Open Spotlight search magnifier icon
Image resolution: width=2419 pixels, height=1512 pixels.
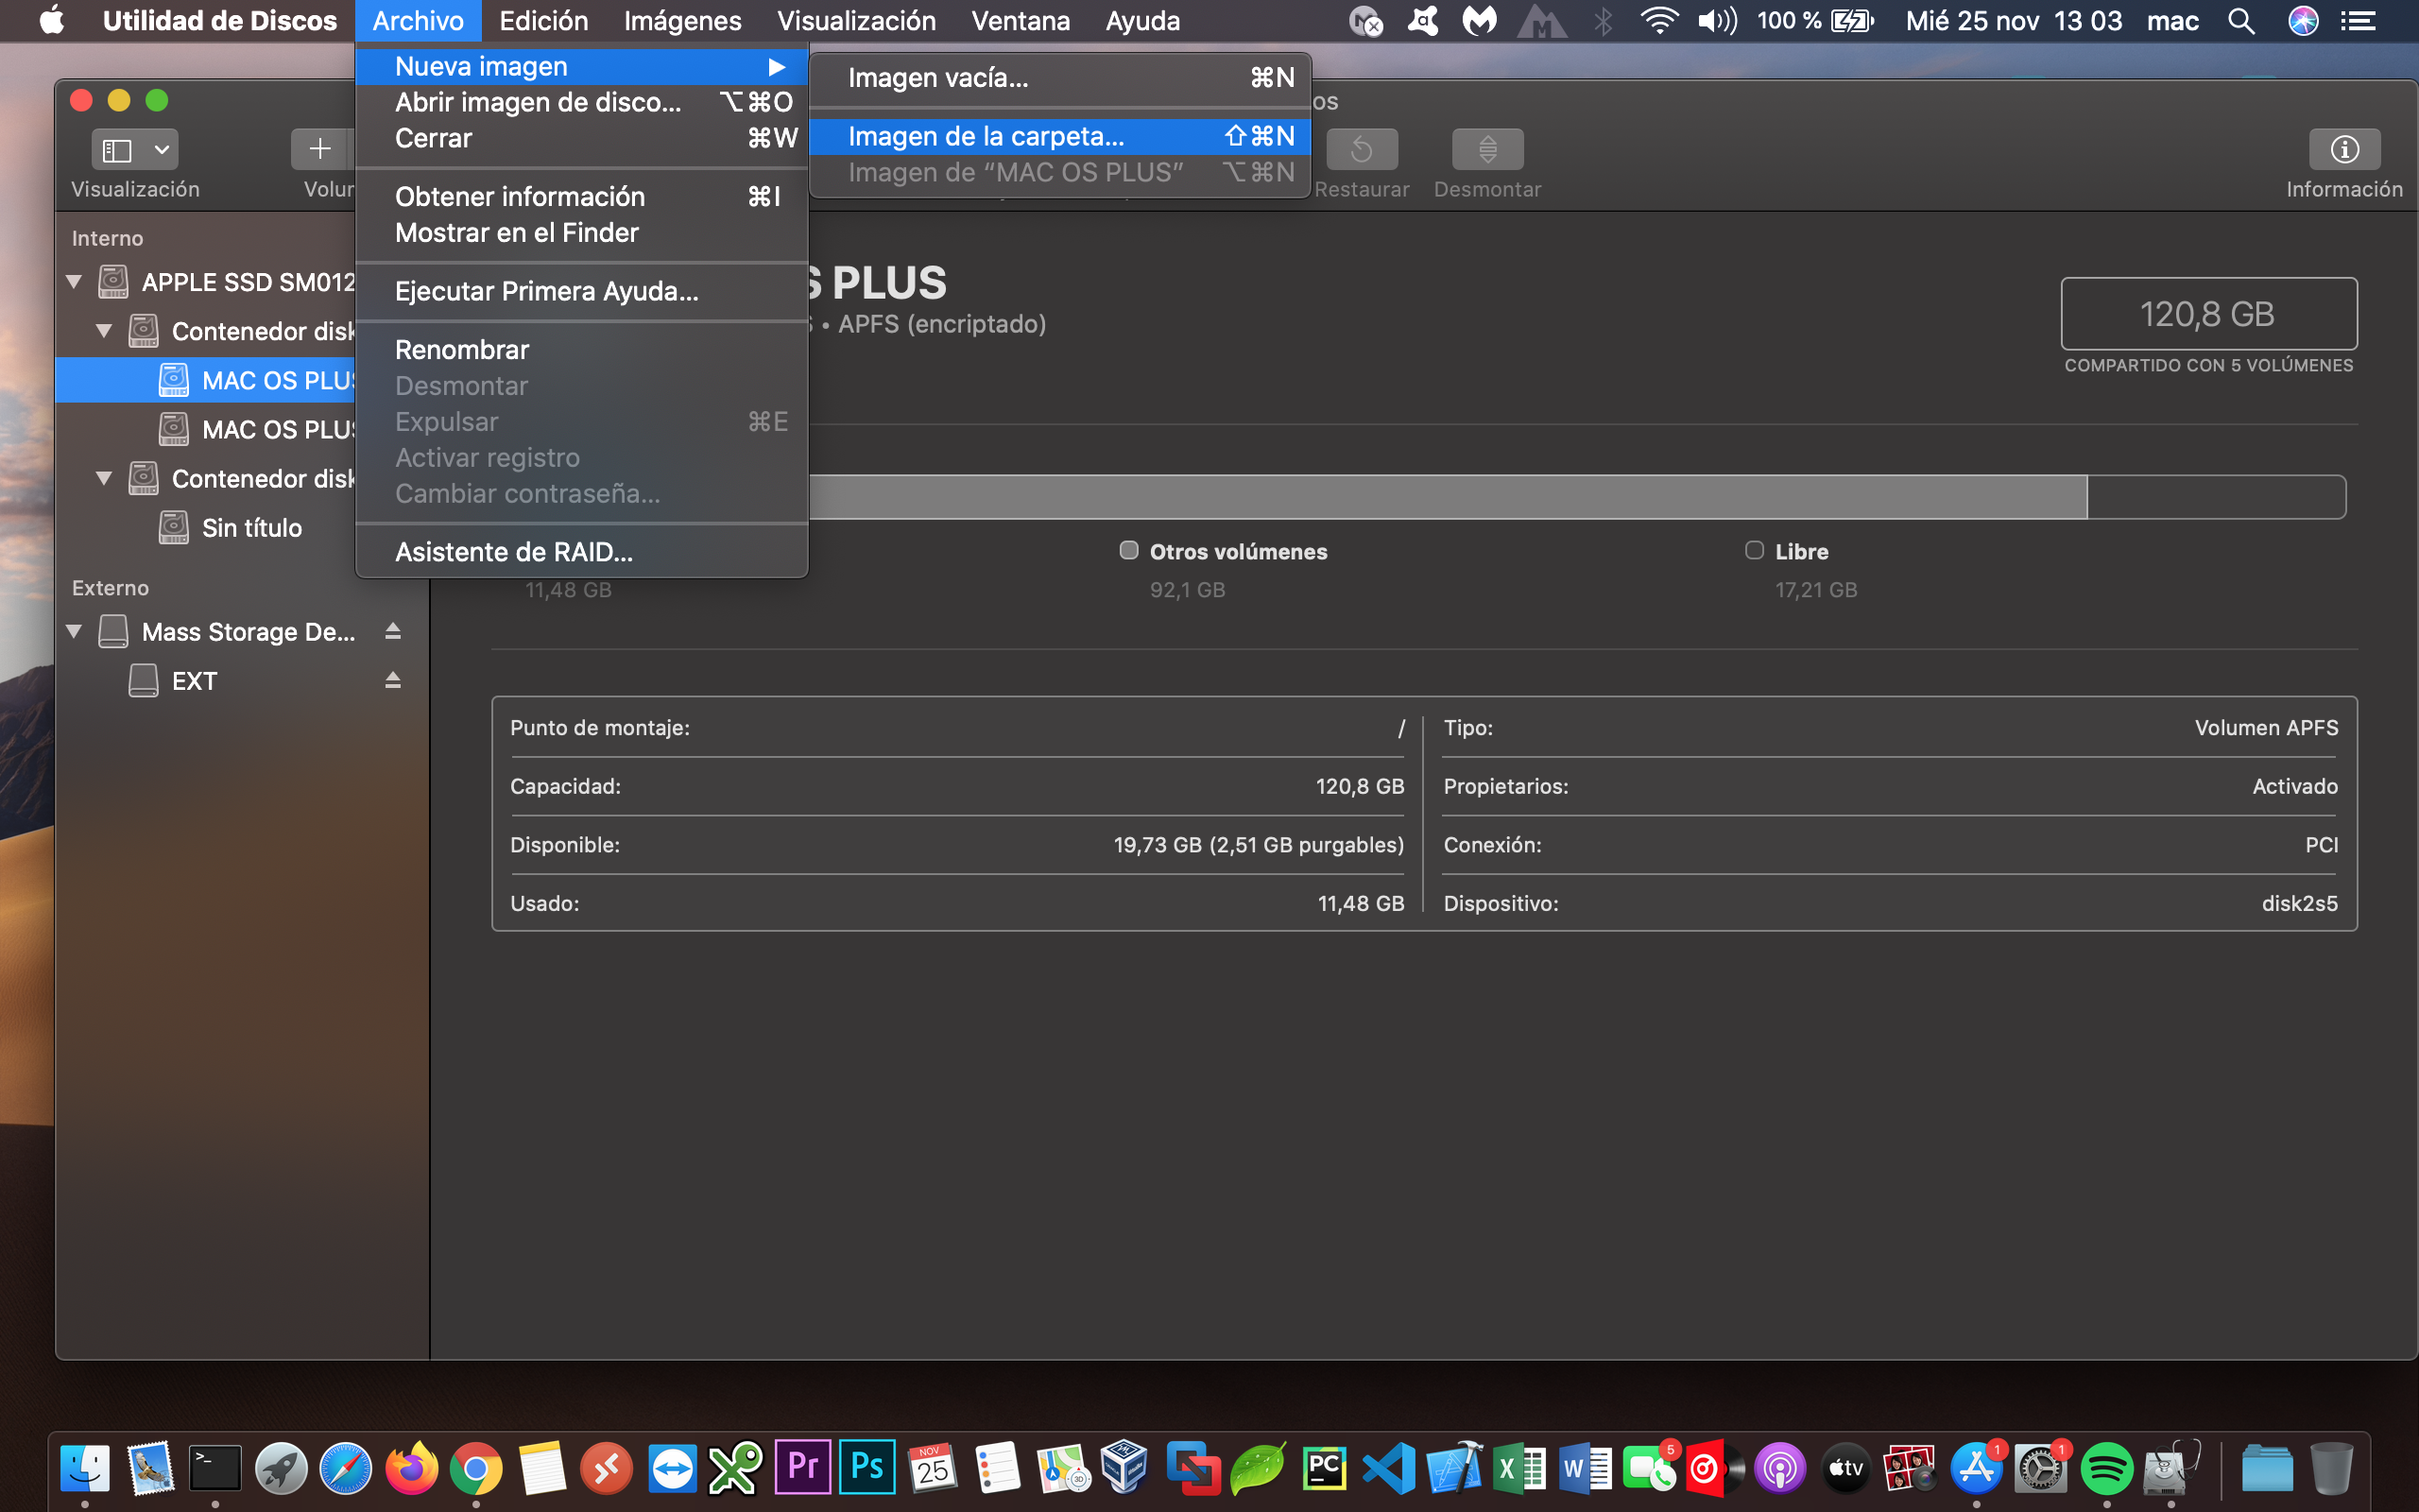(2240, 21)
